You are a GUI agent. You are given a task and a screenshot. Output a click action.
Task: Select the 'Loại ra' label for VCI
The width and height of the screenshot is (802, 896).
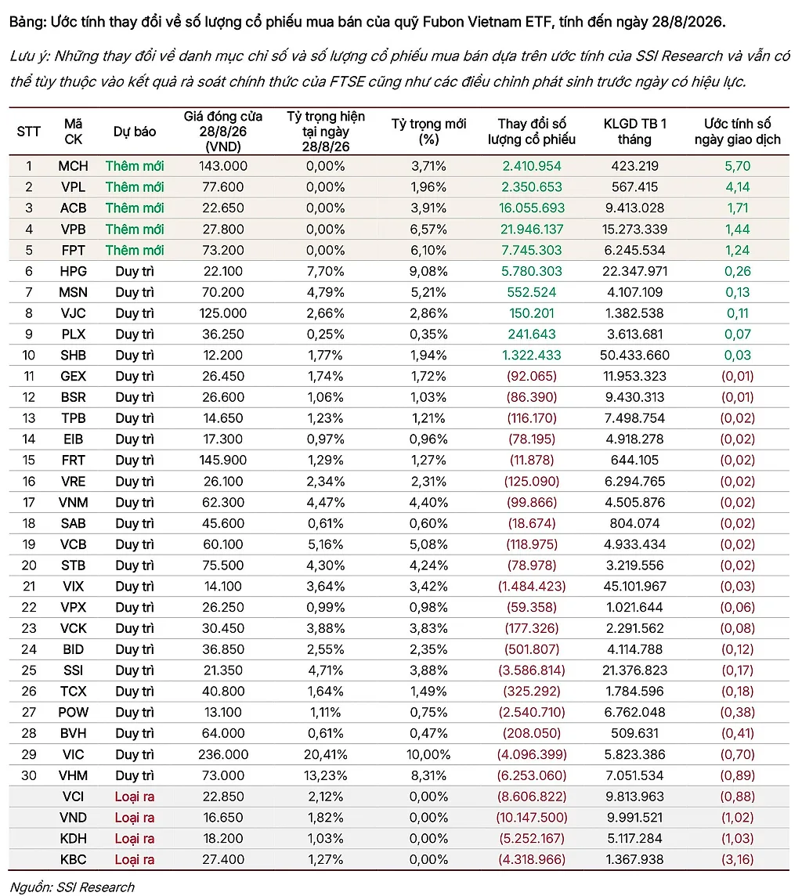(x=135, y=797)
